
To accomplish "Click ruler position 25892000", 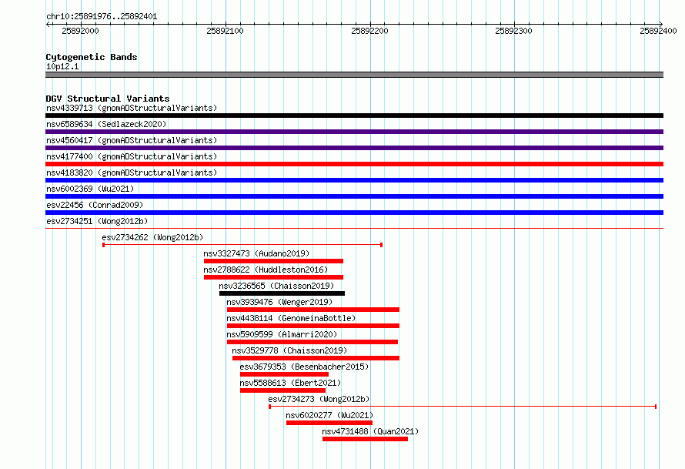I will [80, 31].
